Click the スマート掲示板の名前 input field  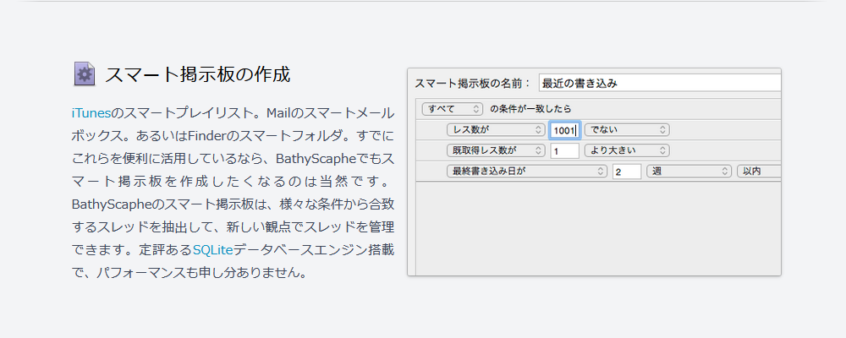tap(659, 83)
